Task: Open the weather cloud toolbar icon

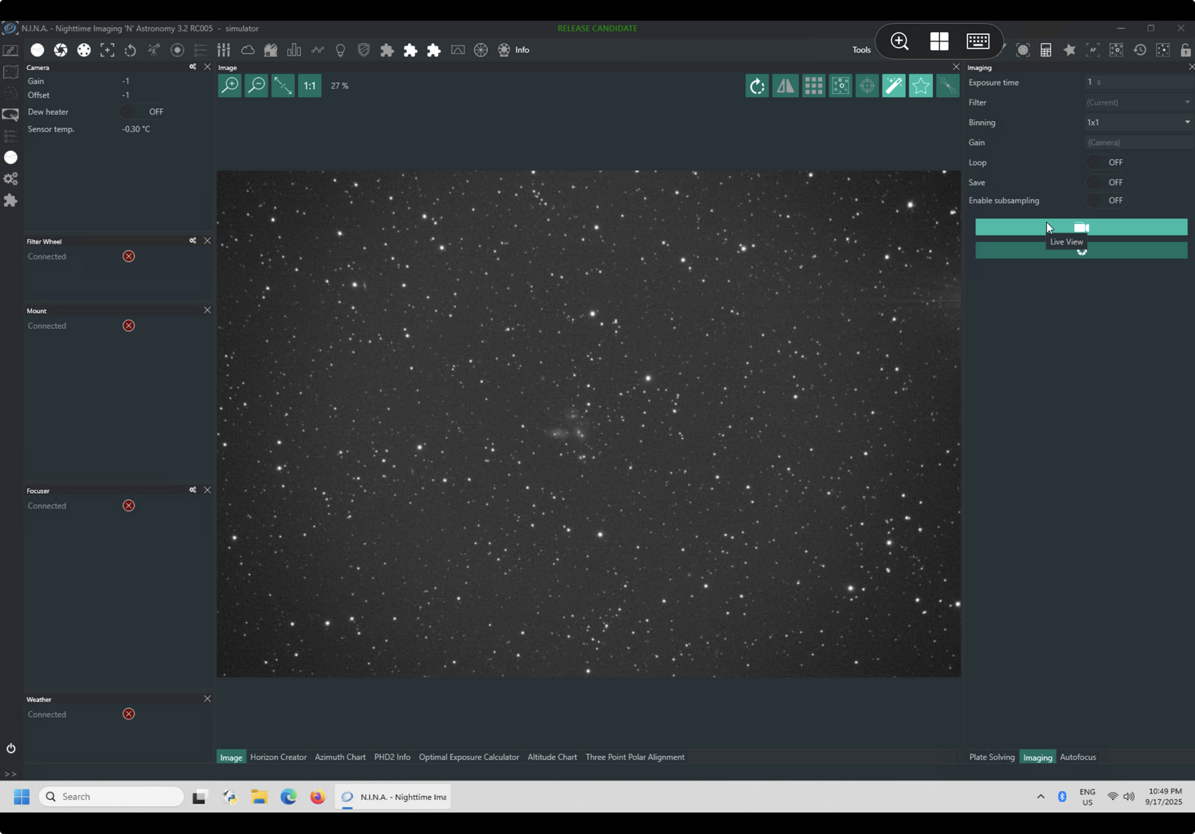Action: tap(248, 49)
